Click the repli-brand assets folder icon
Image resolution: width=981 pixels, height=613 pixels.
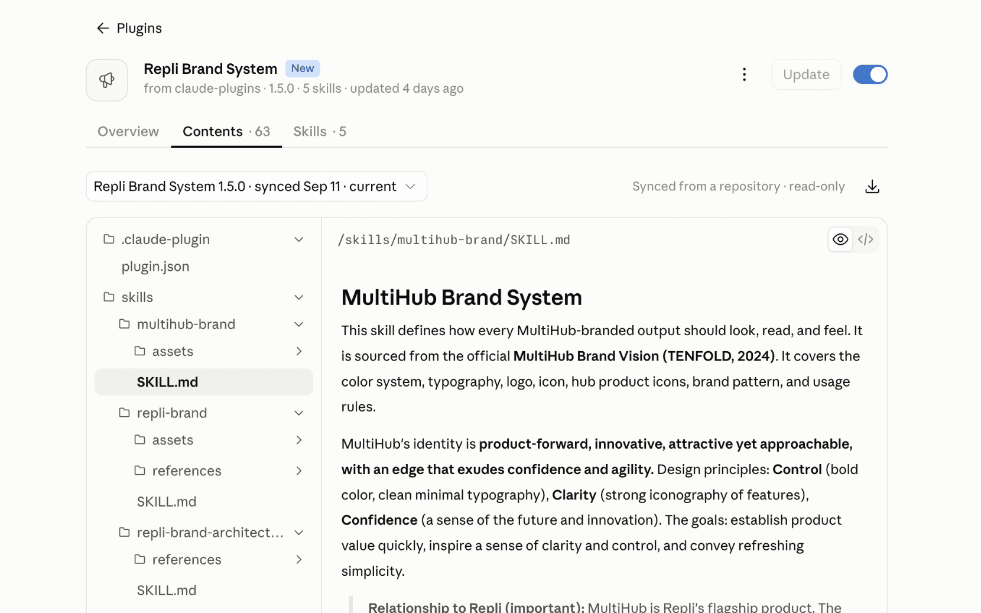139,439
